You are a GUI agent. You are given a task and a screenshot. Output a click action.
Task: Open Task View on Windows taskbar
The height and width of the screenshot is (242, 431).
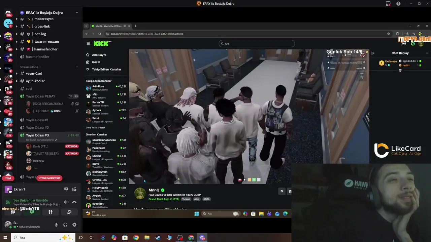(91, 238)
